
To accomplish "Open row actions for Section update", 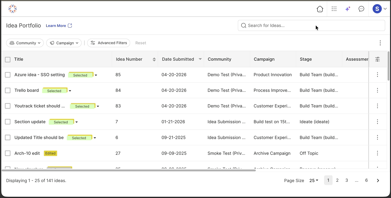I will 377,122.
